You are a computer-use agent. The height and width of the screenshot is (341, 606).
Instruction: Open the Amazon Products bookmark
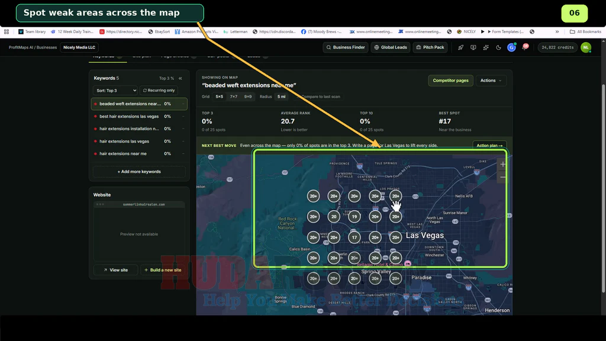point(196,32)
